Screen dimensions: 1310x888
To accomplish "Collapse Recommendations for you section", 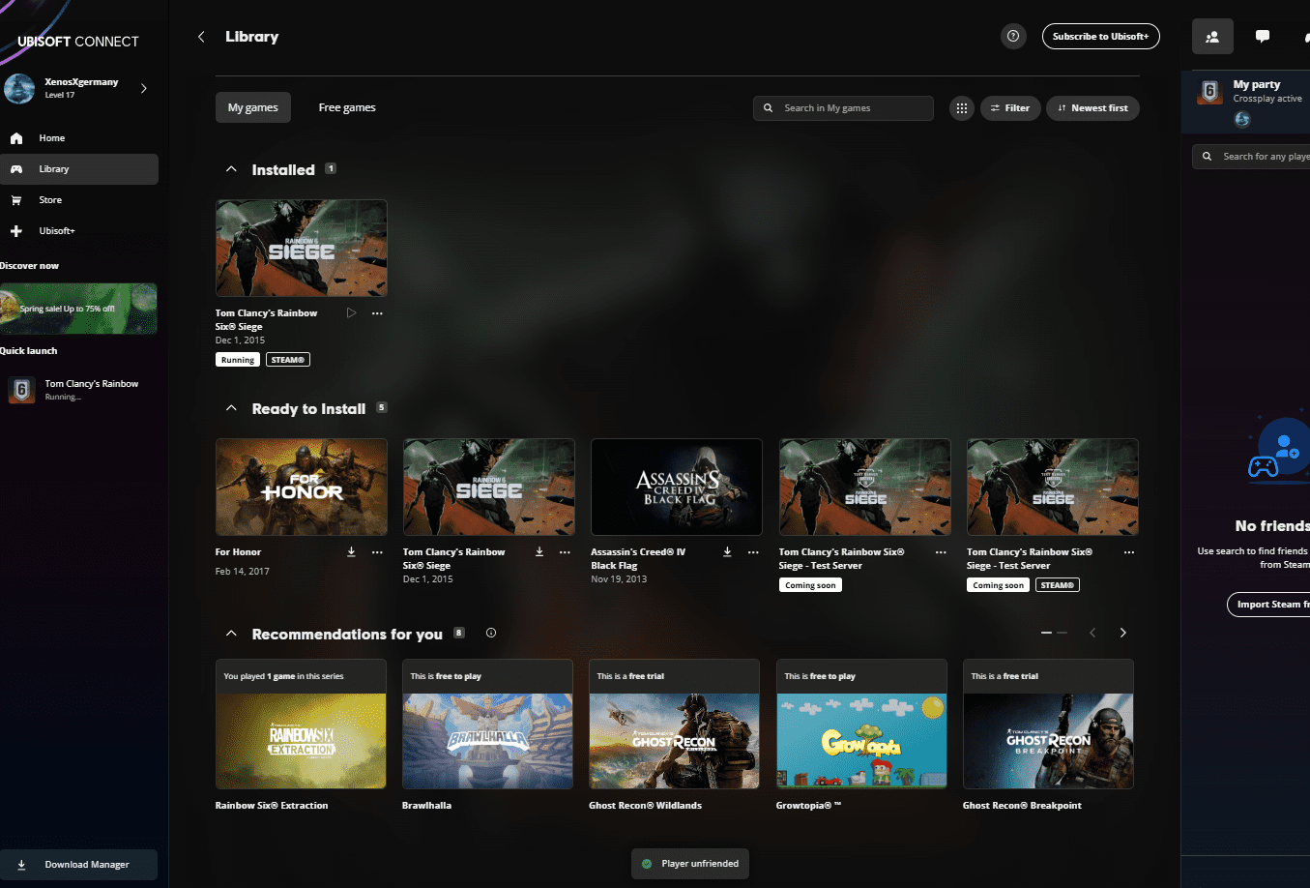I will (231, 634).
